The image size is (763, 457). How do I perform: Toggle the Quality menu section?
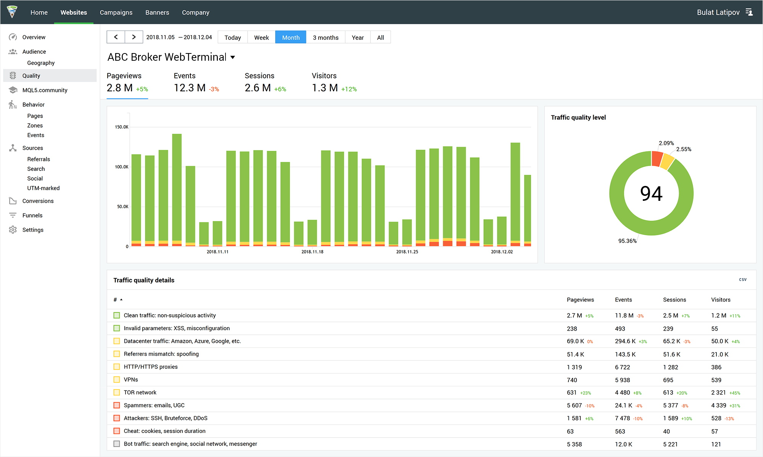click(31, 75)
